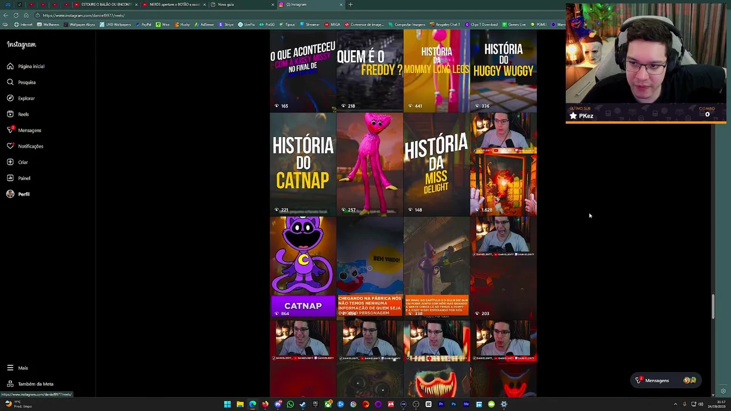Open the settings gear app on the taskbar
The height and width of the screenshot is (411, 731).
(x=504, y=404)
